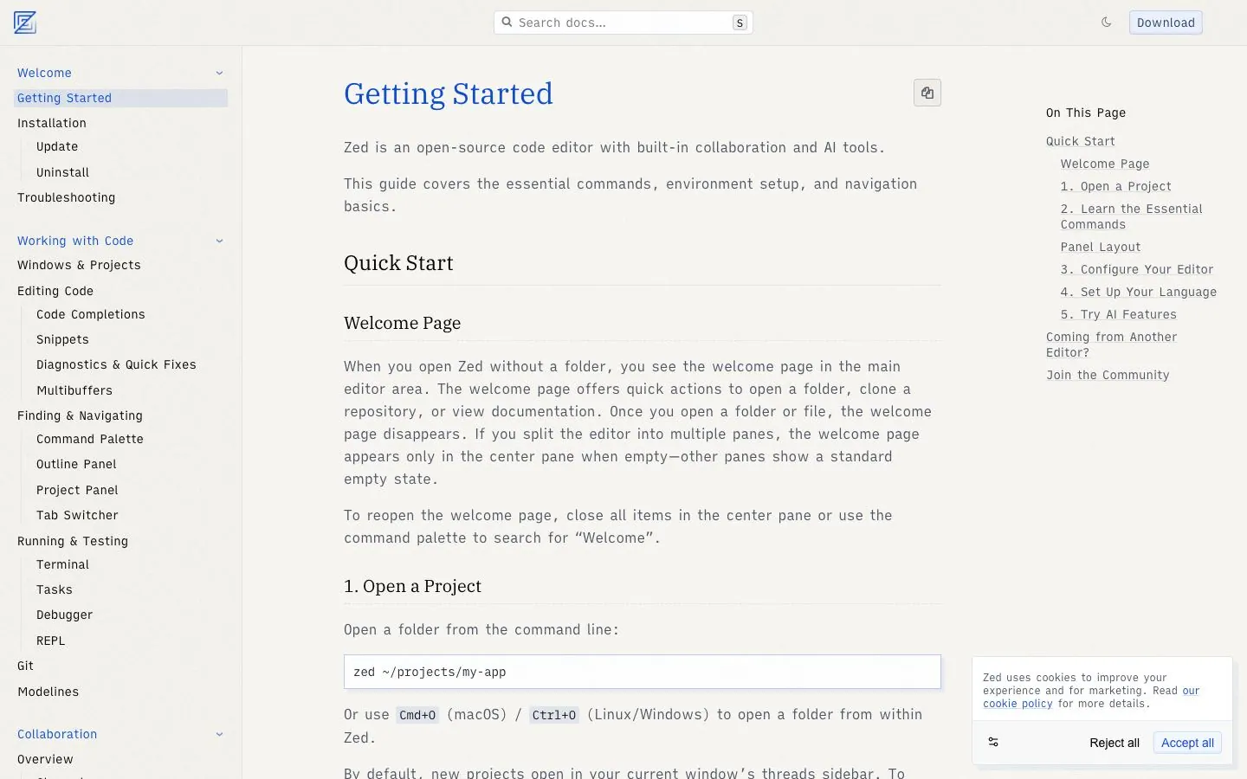Collapse the Welcome section chevron
Image resolution: width=1247 pixels, height=779 pixels.
point(219,74)
